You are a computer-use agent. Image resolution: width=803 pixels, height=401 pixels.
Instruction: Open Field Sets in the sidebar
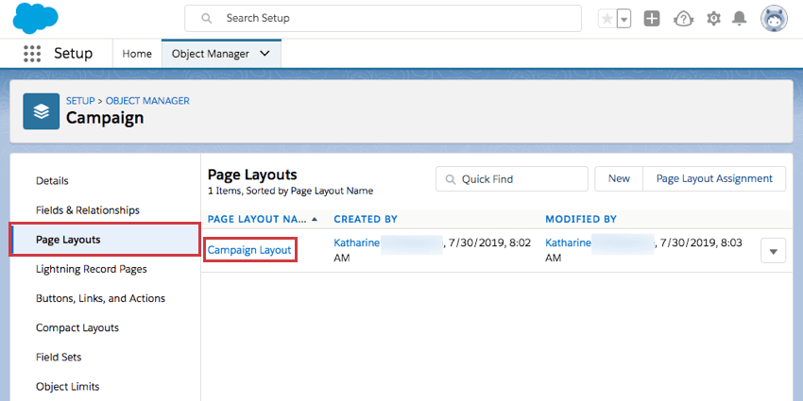59,357
